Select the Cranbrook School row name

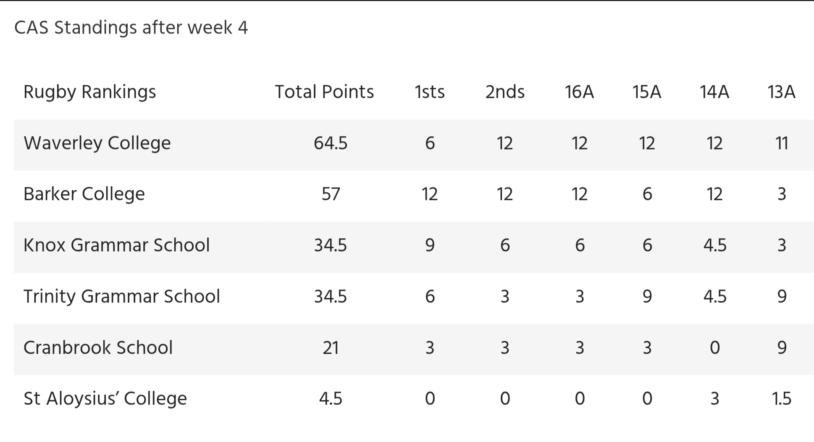coord(98,347)
